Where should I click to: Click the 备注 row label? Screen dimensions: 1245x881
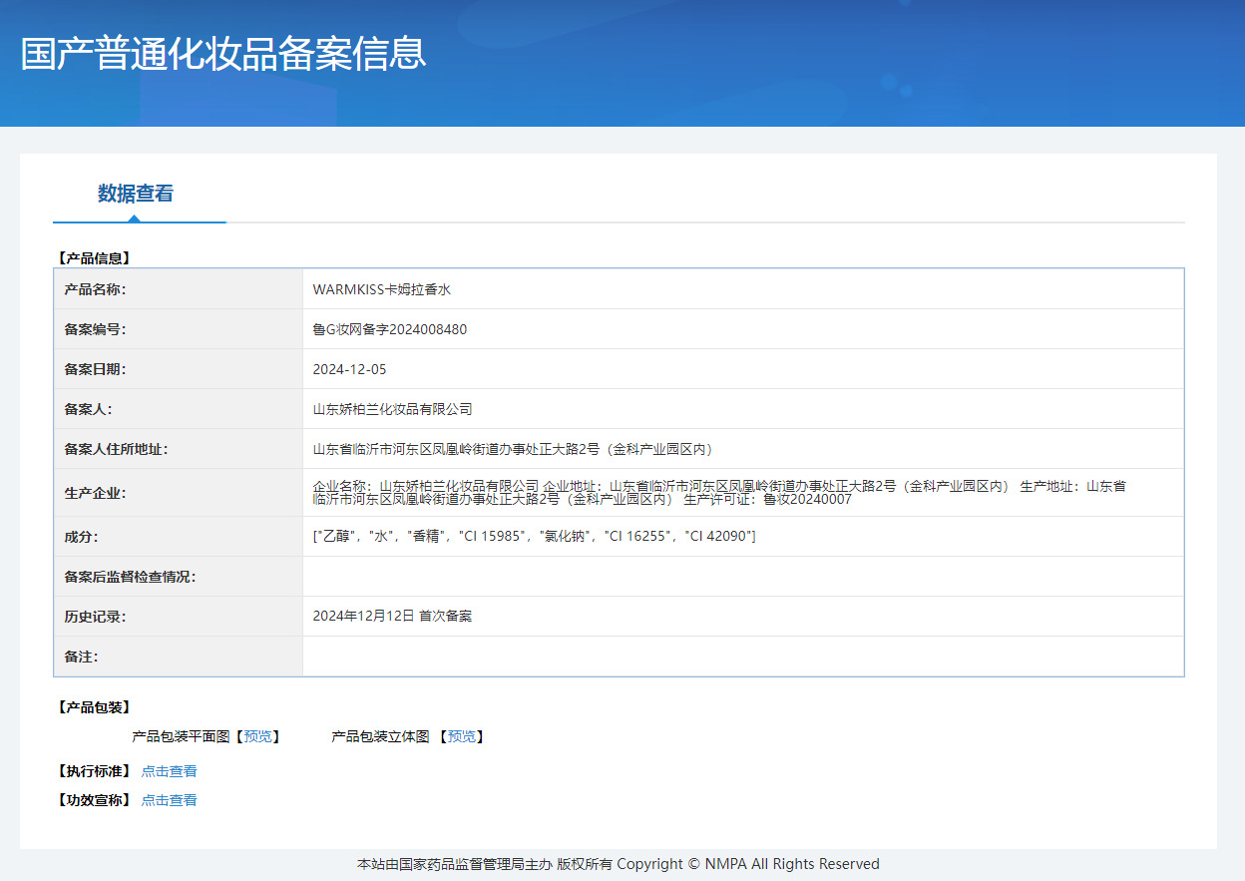[81, 657]
